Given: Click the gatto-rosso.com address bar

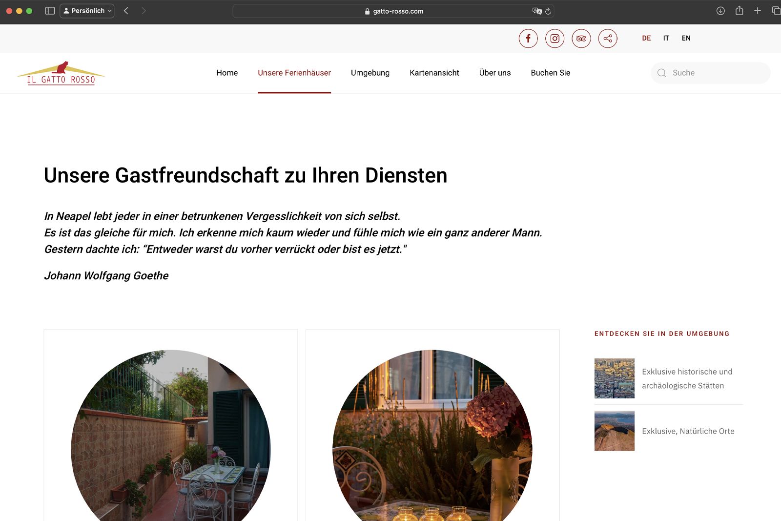Looking at the screenshot, I should pyautogui.click(x=393, y=11).
